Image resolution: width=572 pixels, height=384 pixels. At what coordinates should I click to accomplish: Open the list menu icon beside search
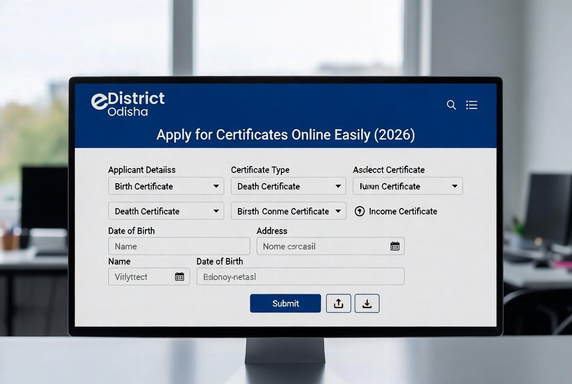pyautogui.click(x=472, y=105)
